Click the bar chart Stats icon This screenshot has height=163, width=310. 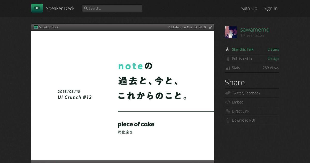pyautogui.click(x=228, y=68)
